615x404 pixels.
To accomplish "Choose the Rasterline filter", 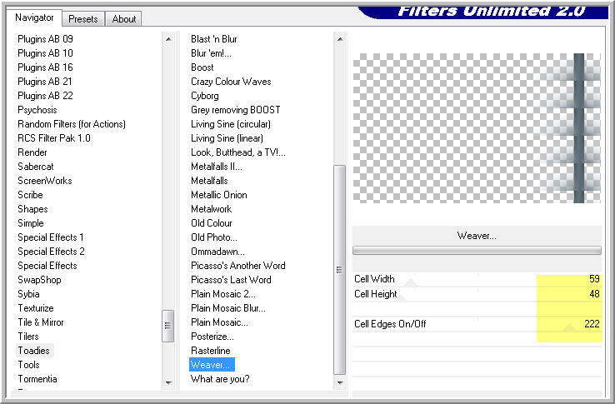I will point(211,351).
